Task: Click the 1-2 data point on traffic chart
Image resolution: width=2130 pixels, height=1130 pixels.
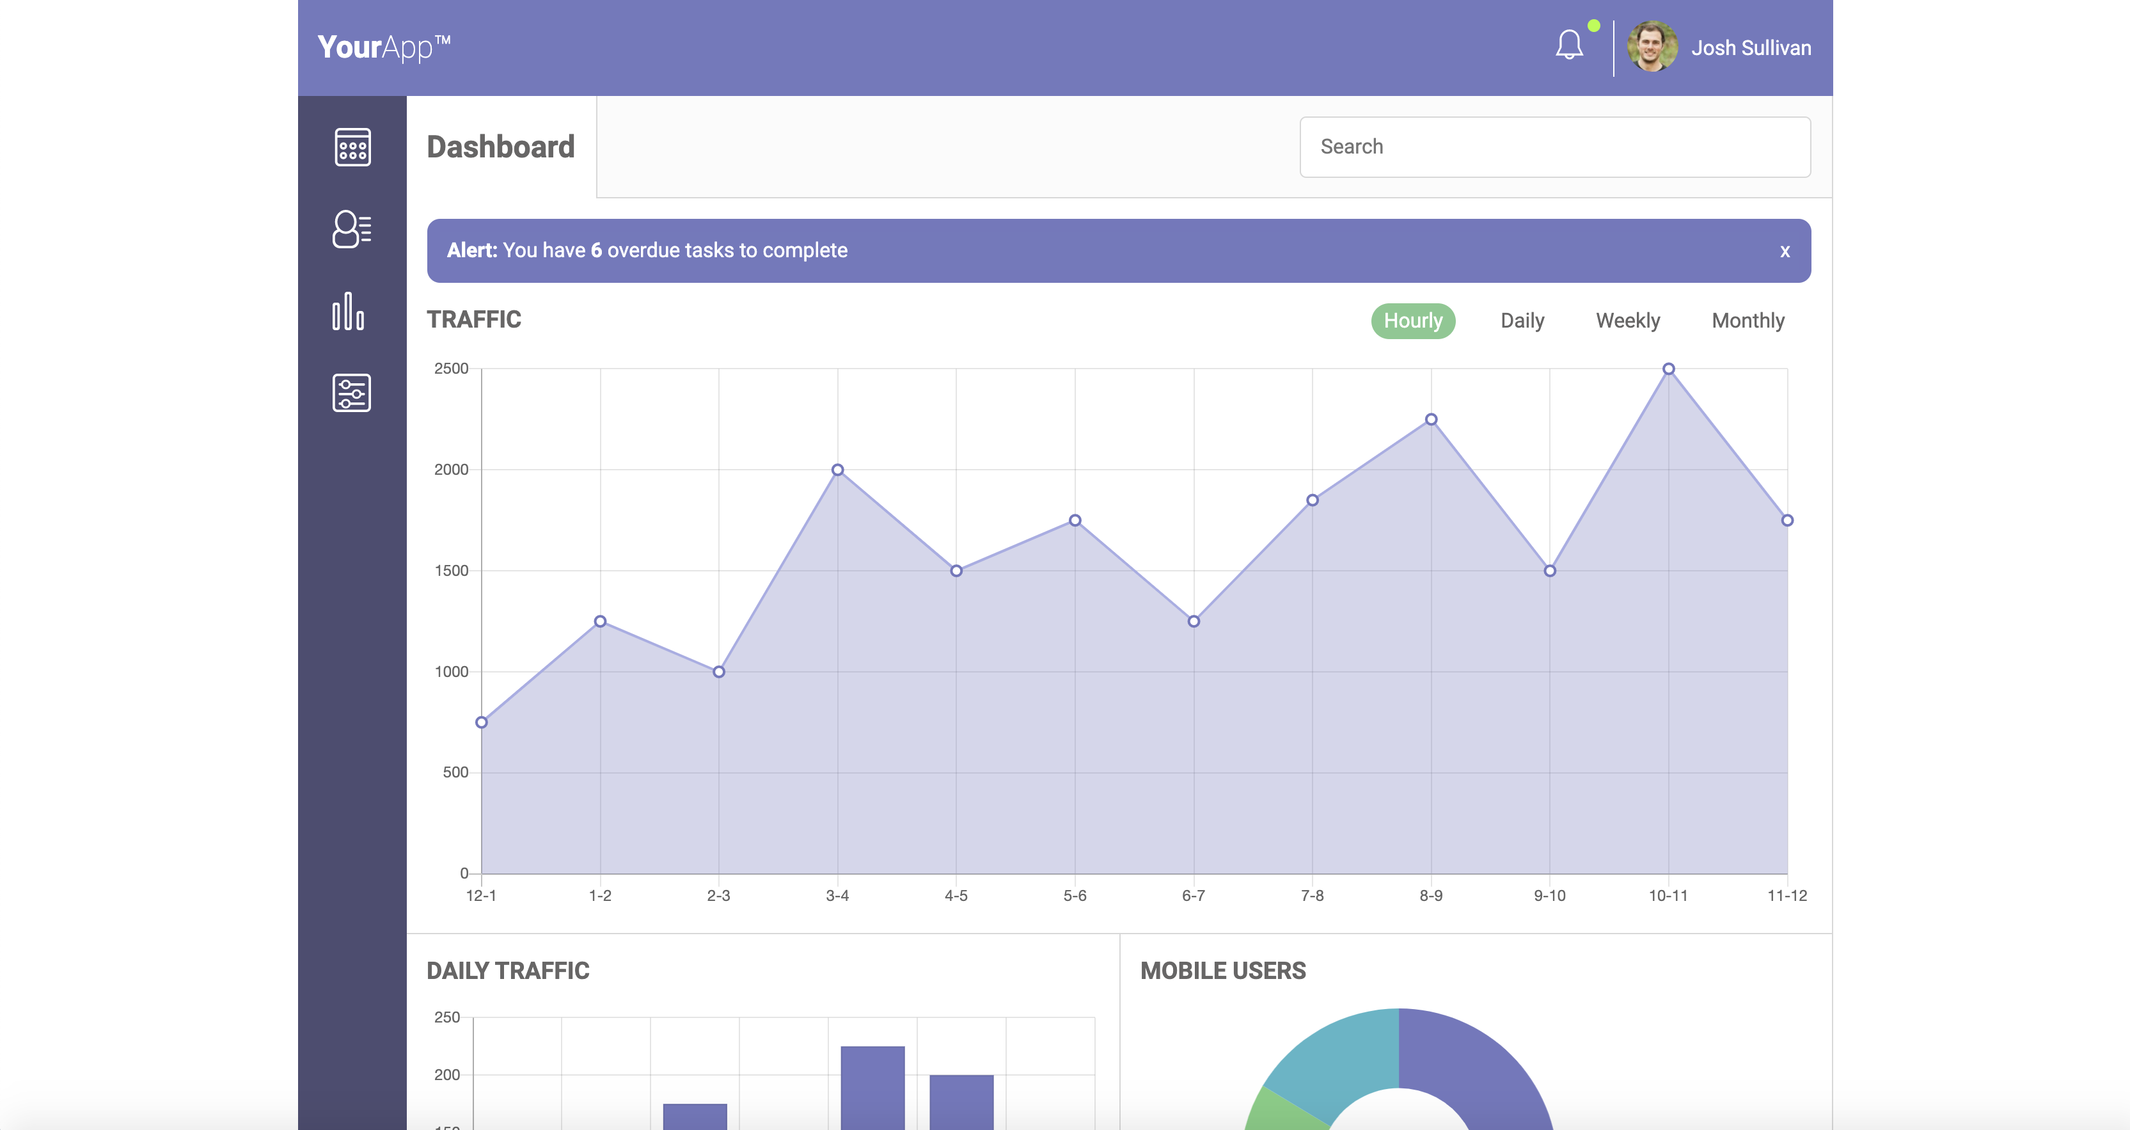Action: pos(601,621)
